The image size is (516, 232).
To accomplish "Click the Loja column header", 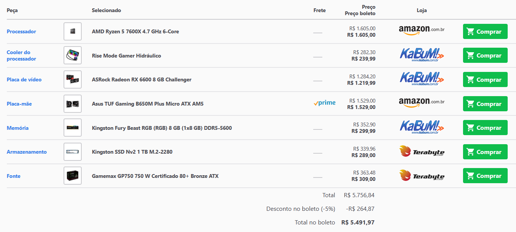I will (x=422, y=10).
